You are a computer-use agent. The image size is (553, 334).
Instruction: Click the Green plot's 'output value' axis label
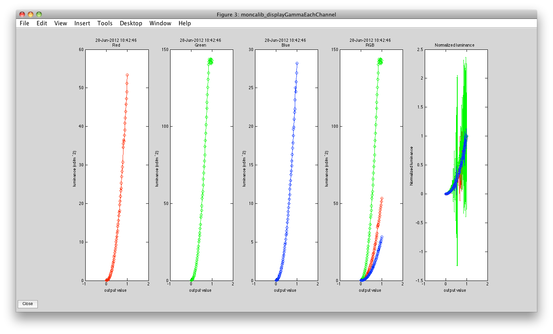click(x=200, y=290)
